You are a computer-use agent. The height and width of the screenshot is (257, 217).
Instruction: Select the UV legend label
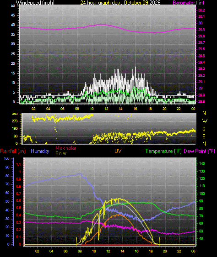coord(118,151)
